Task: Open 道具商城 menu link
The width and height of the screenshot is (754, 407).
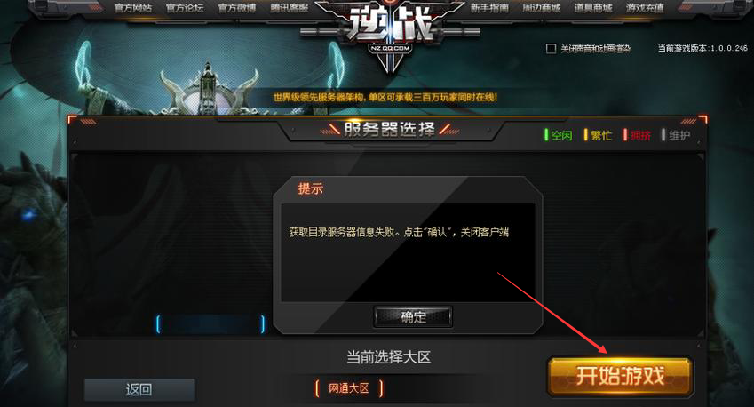Action: 593,8
